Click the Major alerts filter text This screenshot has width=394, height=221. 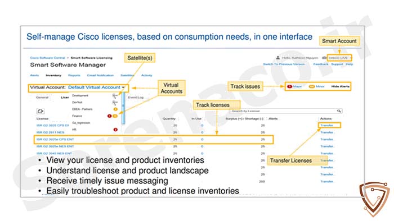tap(297, 86)
